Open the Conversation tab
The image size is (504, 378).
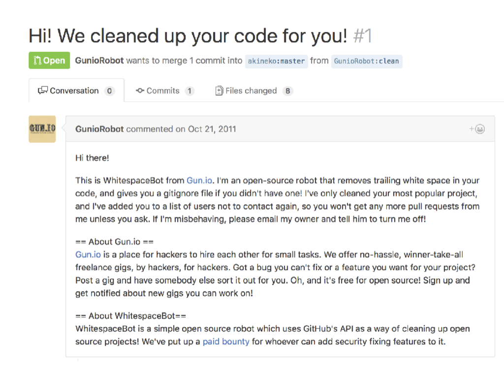click(76, 91)
